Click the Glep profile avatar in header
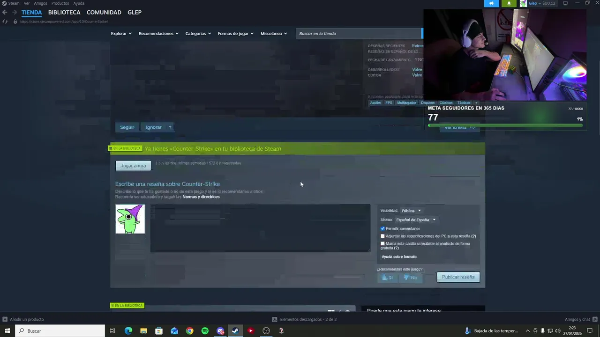This screenshot has width=600, height=337. 523,3
